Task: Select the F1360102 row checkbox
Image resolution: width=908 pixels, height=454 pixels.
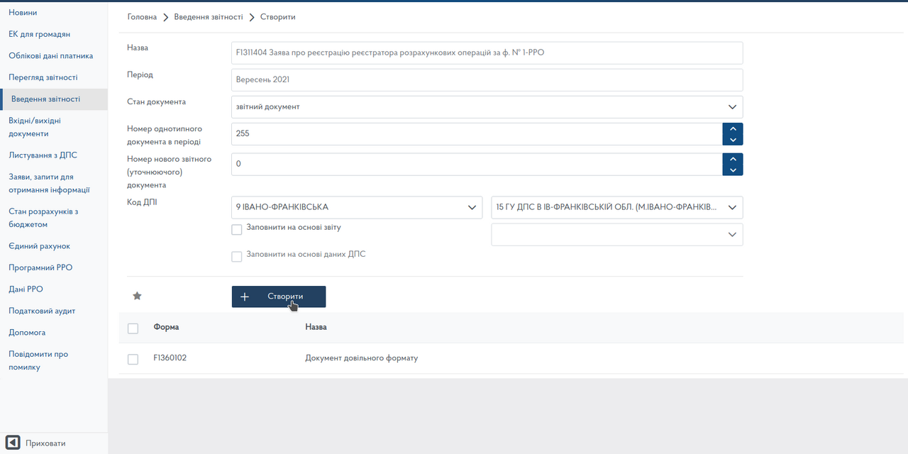Action: (133, 359)
